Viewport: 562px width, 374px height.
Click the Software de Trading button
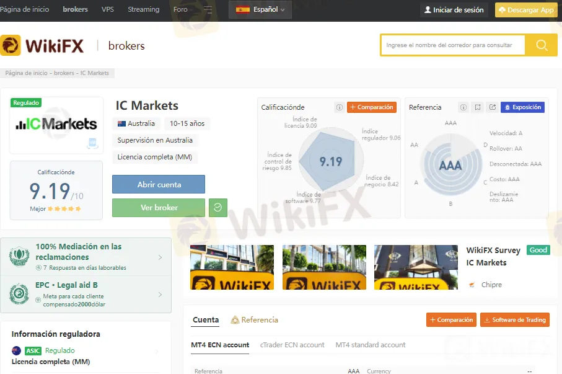(x=514, y=320)
